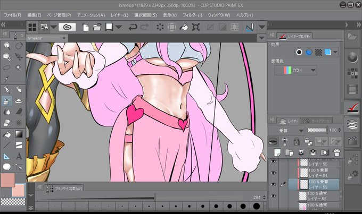
Task: Fill the selection using toolbar bucket icon
Action: tap(184, 27)
